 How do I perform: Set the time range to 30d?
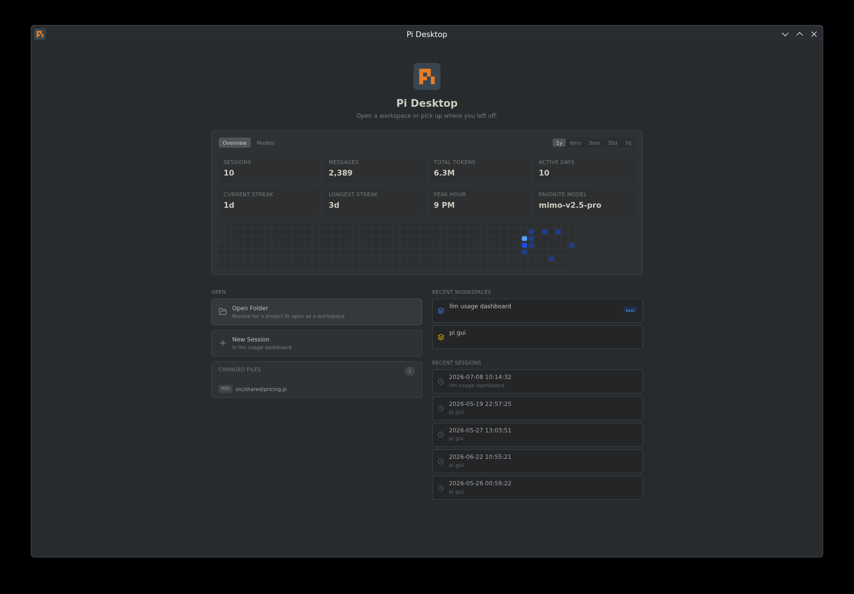(x=612, y=143)
